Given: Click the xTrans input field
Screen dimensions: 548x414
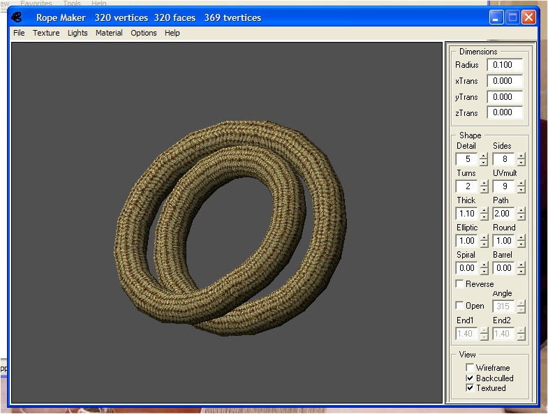Looking at the screenshot, I should tap(505, 81).
